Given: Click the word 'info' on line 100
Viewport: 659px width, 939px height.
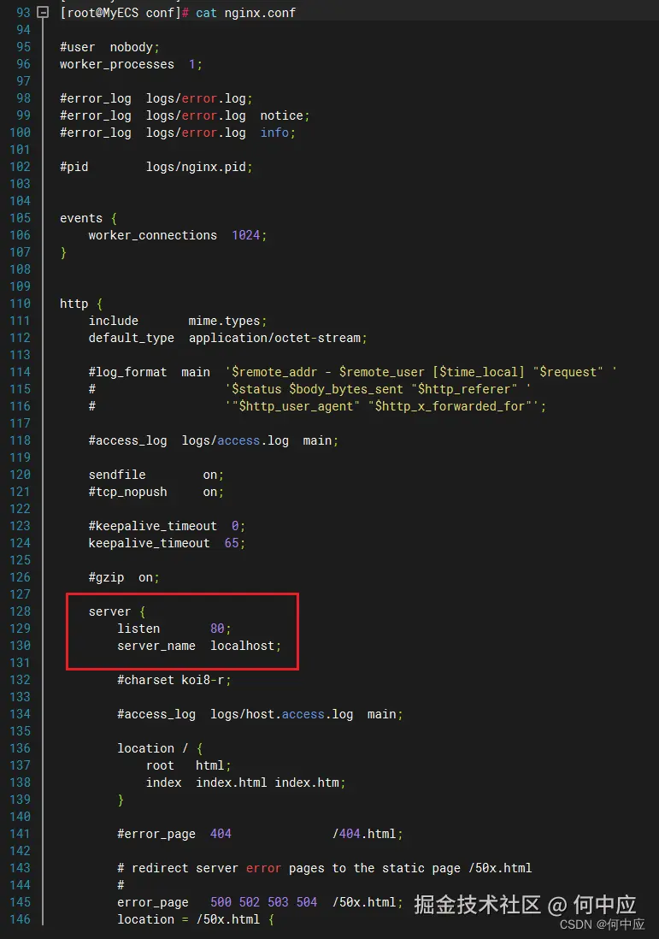Looking at the screenshot, I should pos(274,133).
